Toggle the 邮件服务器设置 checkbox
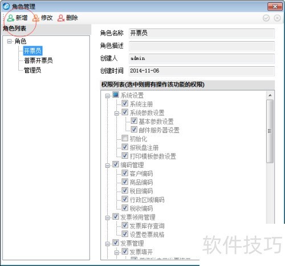 click(x=134, y=130)
